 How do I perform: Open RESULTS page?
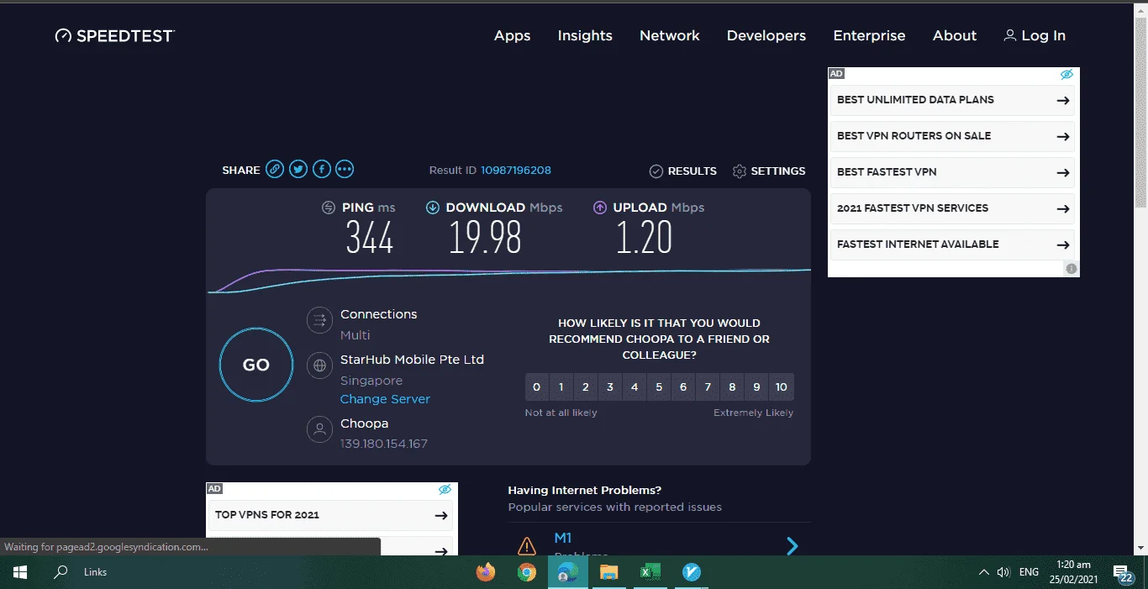click(x=683, y=171)
